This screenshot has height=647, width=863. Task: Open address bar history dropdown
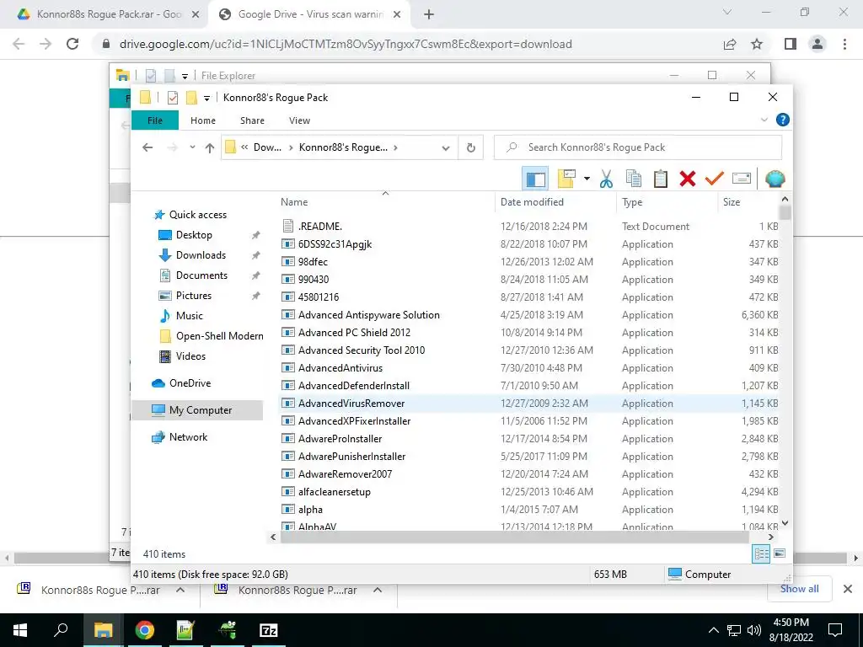446,148
